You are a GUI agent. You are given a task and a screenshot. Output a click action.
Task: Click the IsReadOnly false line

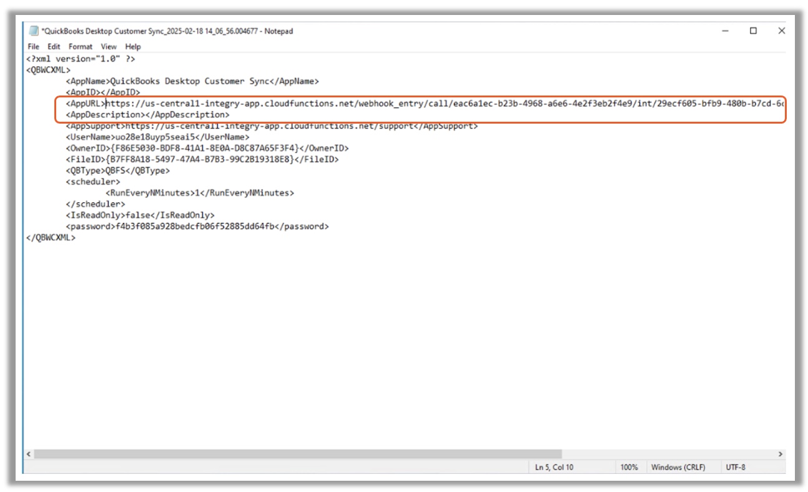click(140, 215)
